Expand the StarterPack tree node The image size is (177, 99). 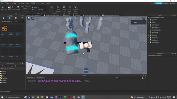point(148,35)
